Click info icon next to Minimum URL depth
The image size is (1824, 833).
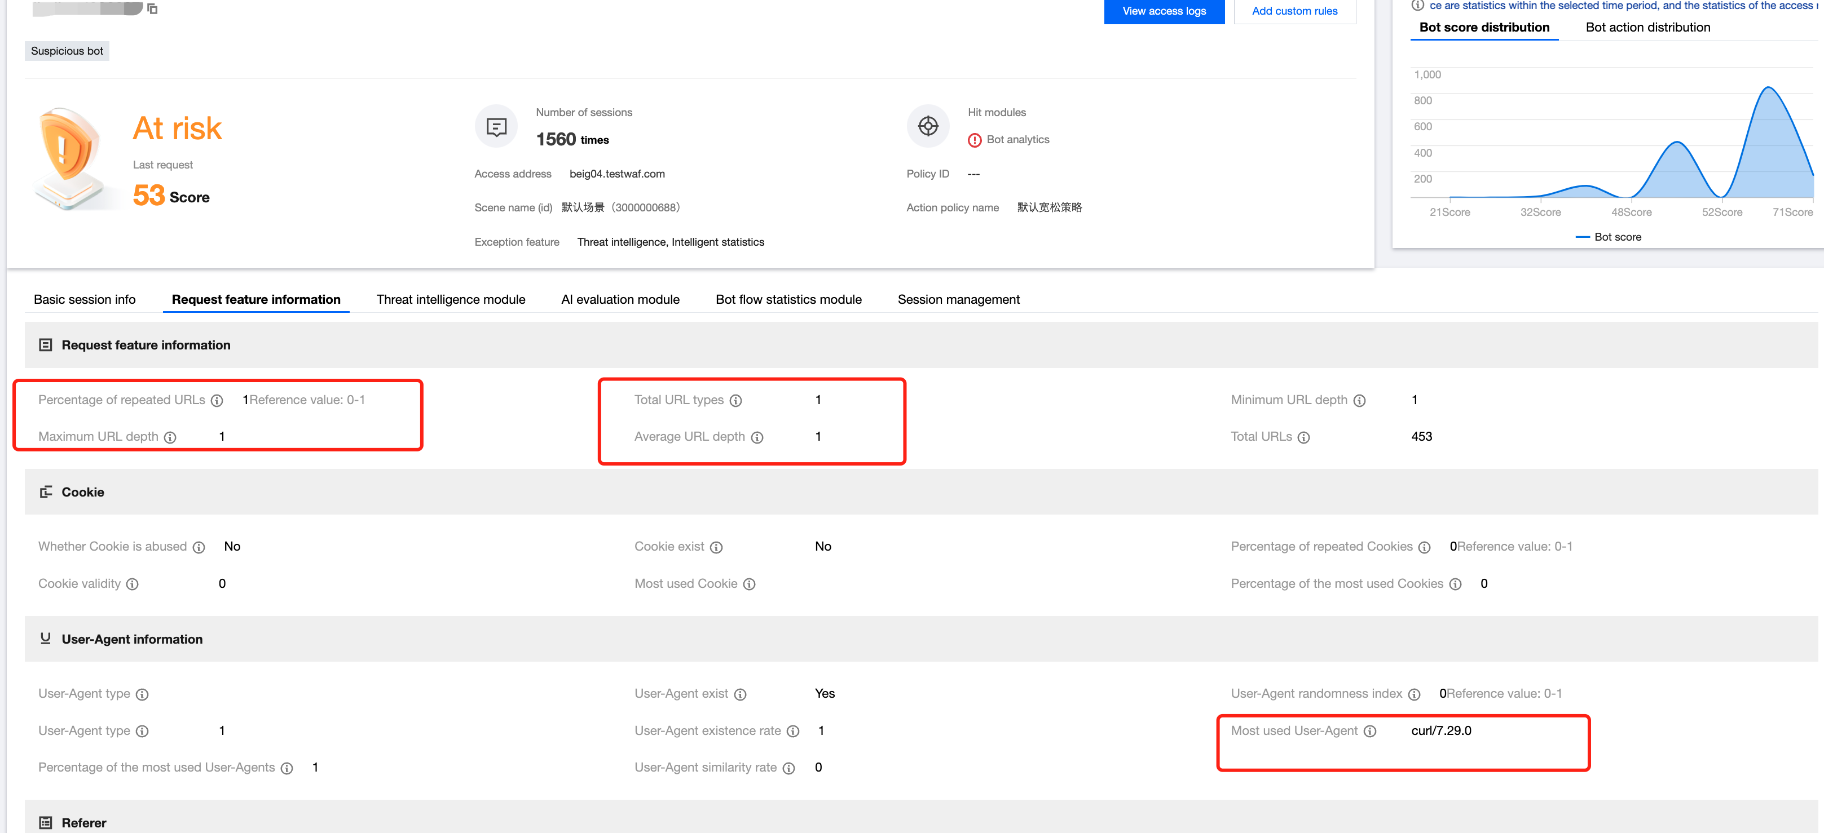(x=1359, y=401)
